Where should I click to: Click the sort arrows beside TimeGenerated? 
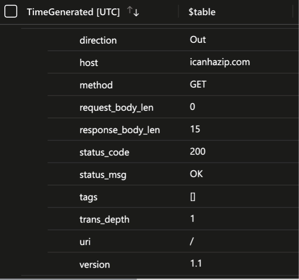(x=134, y=12)
